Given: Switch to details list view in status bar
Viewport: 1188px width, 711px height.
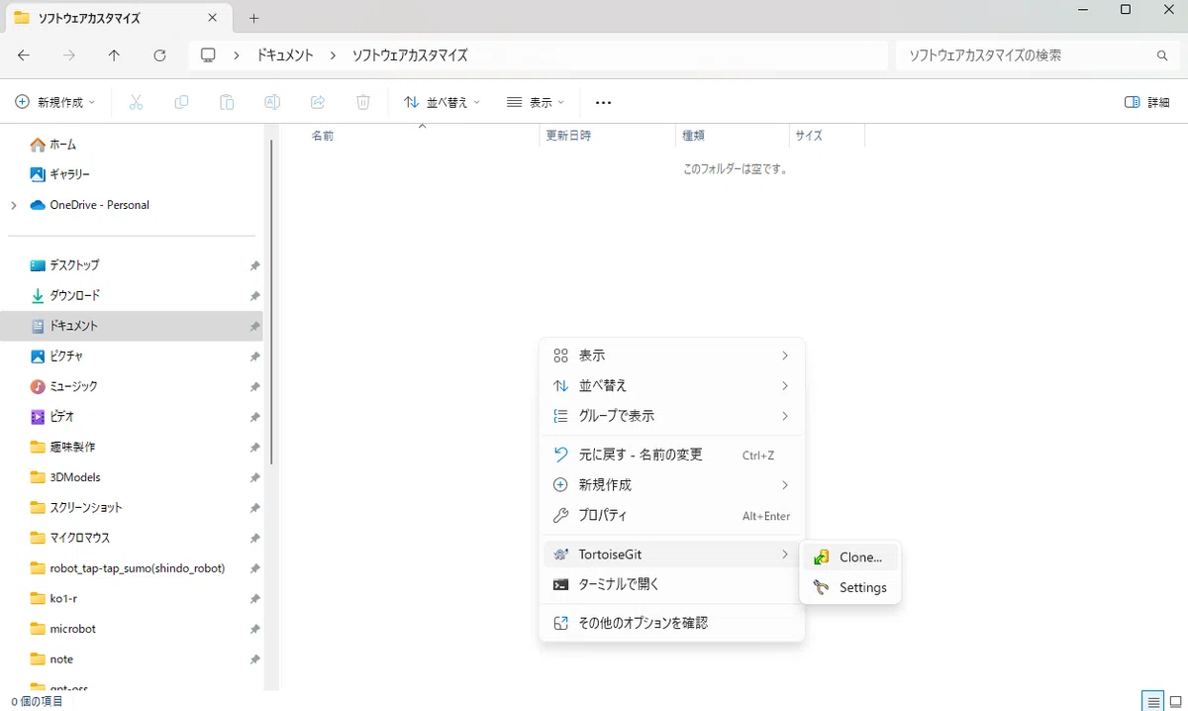Looking at the screenshot, I should [x=1153, y=701].
